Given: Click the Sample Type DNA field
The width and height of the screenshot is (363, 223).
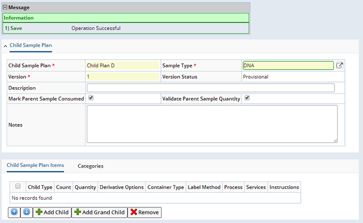Looking at the screenshot, I should (288, 65).
